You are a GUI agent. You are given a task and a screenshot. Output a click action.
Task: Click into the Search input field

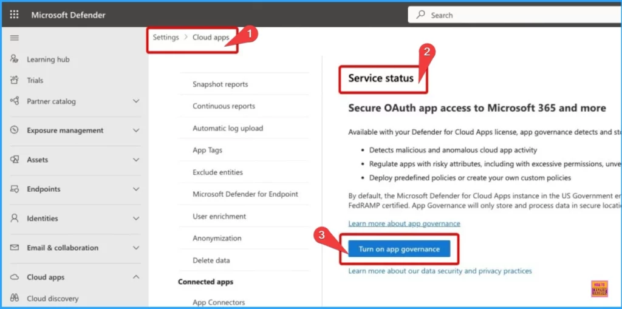pyautogui.click(x=515, y=15)
